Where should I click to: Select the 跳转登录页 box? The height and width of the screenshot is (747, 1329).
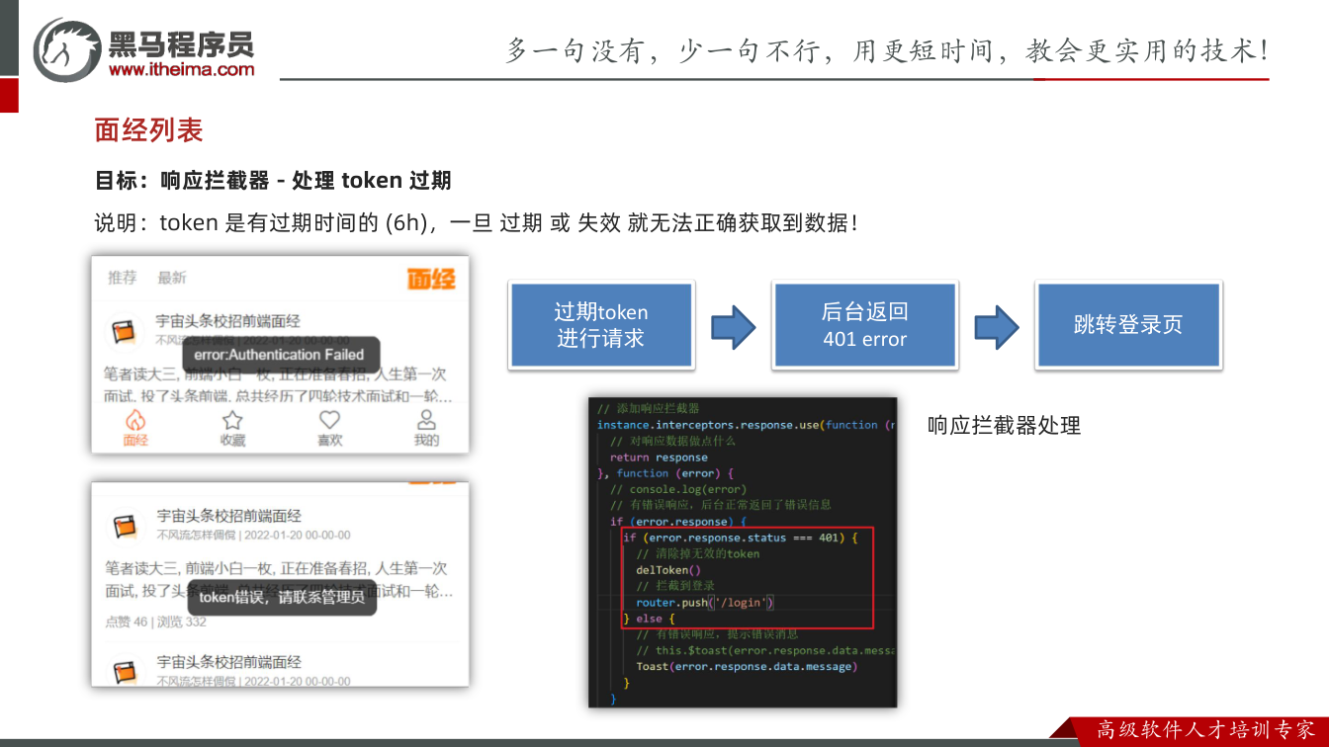click(1128, 325)
